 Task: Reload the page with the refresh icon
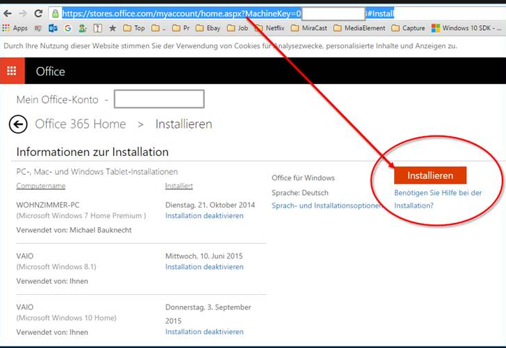38,13
